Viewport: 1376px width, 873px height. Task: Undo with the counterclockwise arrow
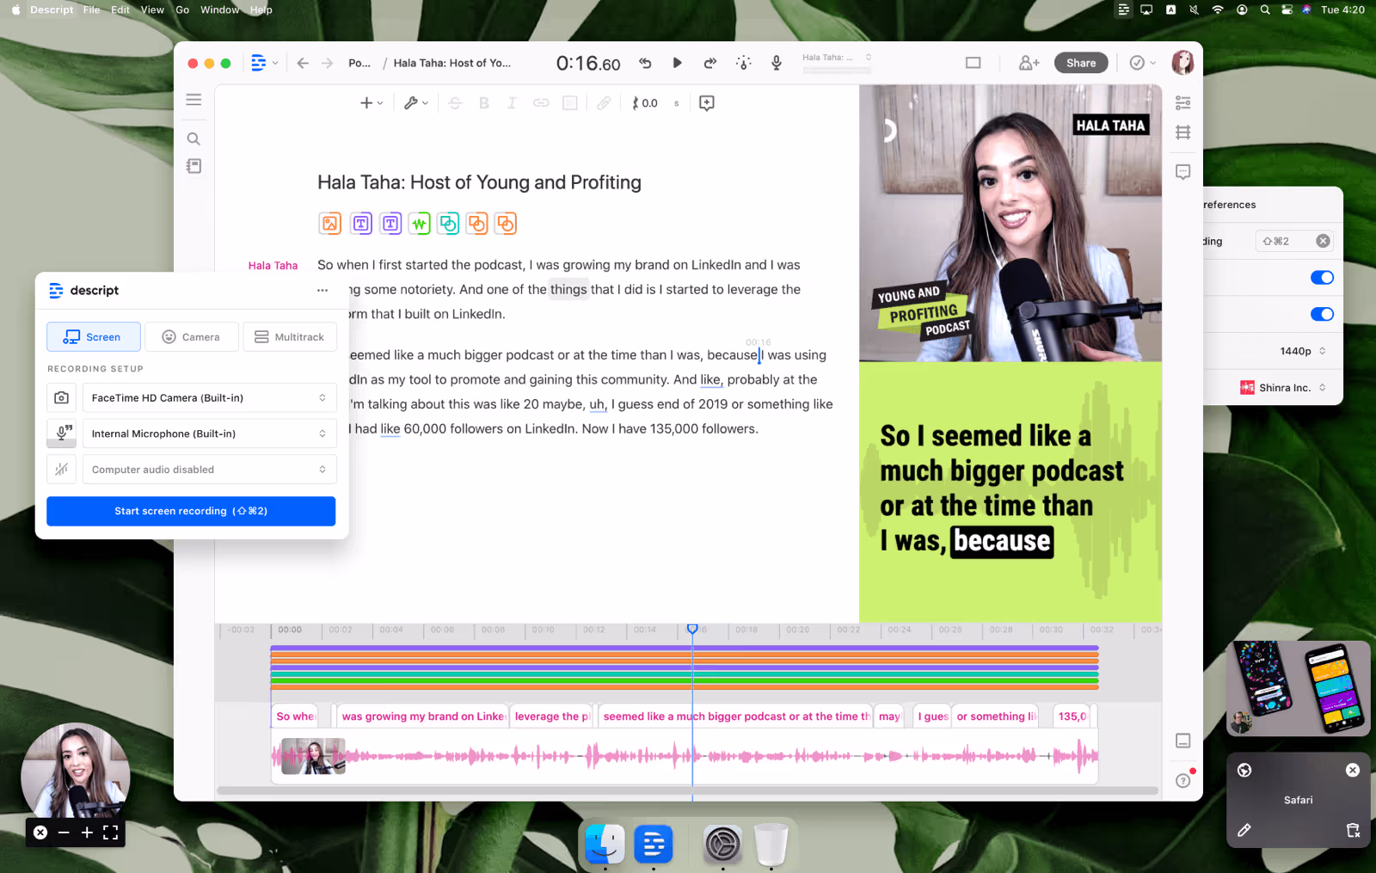click(x=645, y=63)
